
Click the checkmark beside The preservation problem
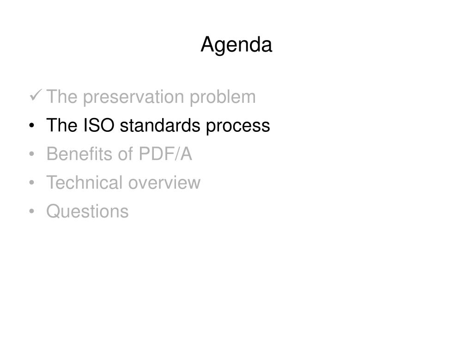point(36,95)
